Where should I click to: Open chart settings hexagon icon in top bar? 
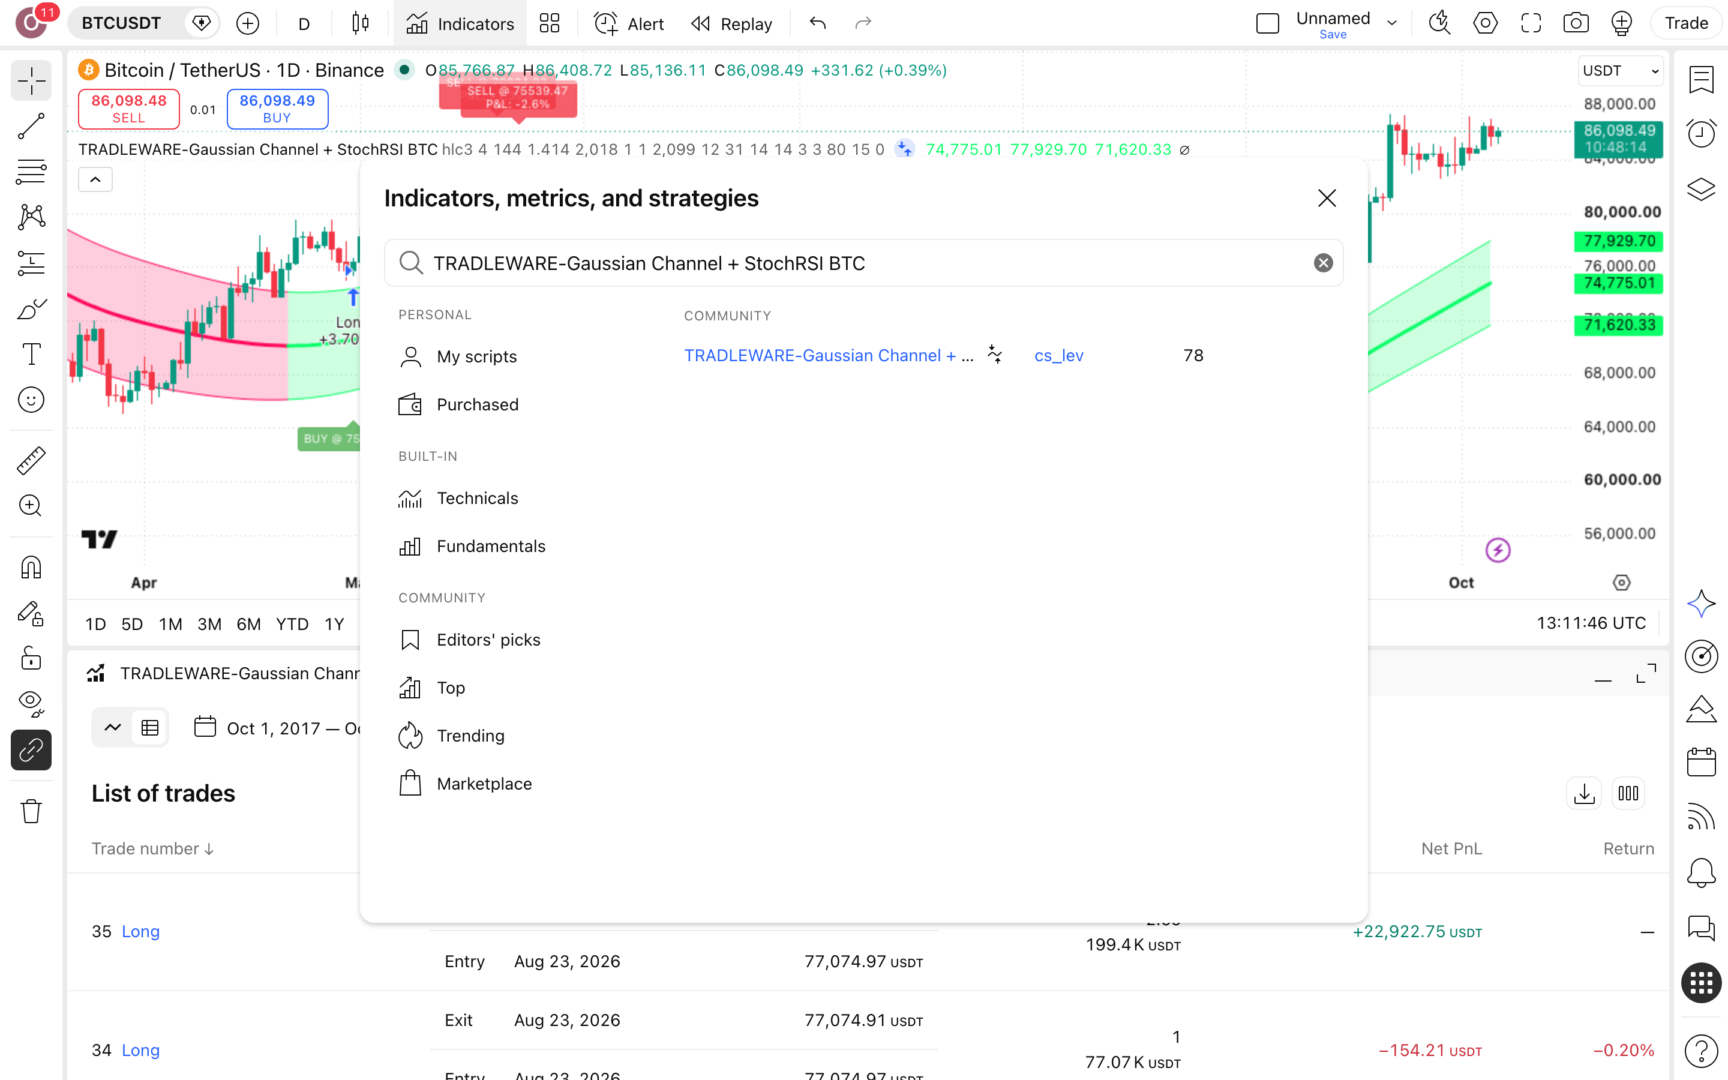1485,23
